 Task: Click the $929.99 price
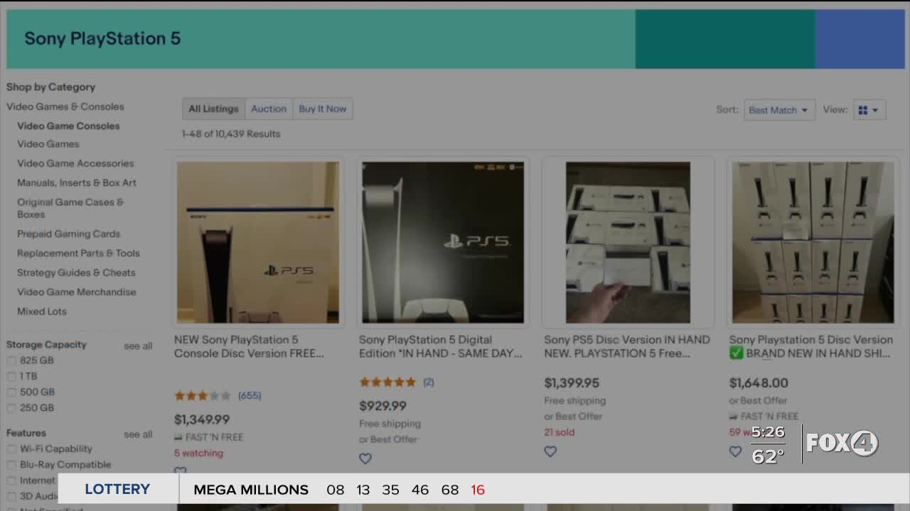pyautogui.click(x=382, y=406)
